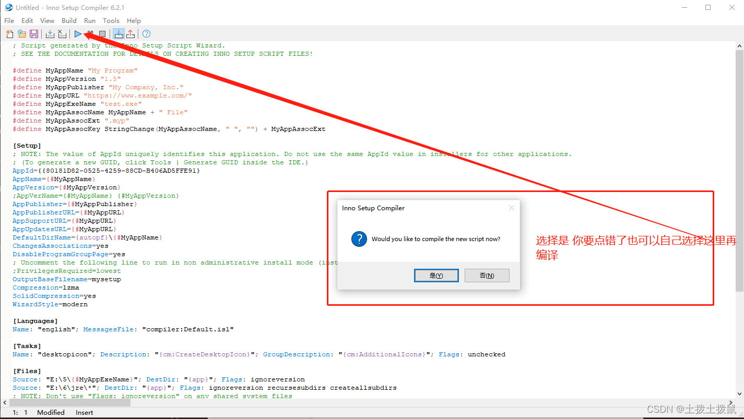Viewport: 744px width, 419px height.
Task: Run the setup with blue play icon
Action: [78, 34]
